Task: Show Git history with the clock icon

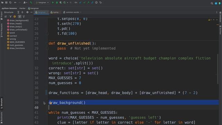Action: 96,2
